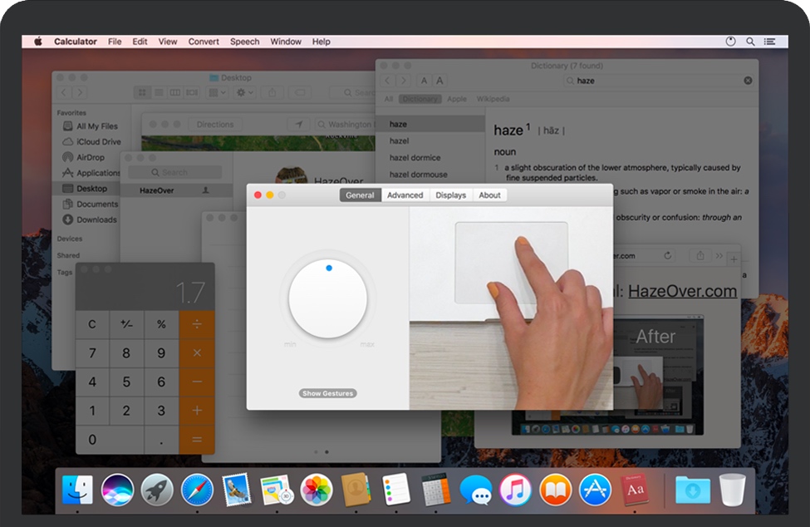Select "hazel dormice" in Dictionary results

click(415, 158)
